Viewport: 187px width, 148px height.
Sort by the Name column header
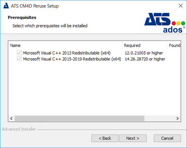(x=65, y=46)
